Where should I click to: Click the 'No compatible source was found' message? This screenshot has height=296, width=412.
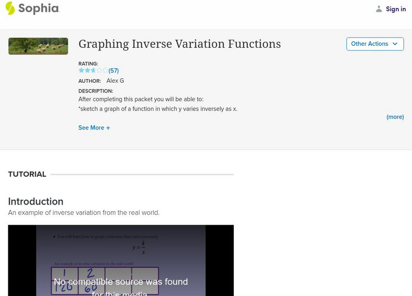tap(121, 288)
